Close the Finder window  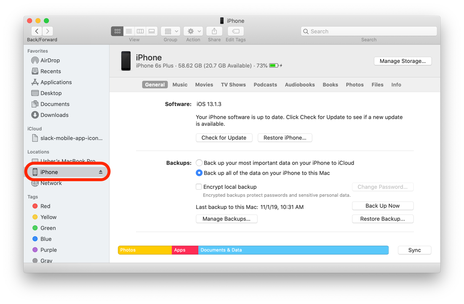point(29,21)
